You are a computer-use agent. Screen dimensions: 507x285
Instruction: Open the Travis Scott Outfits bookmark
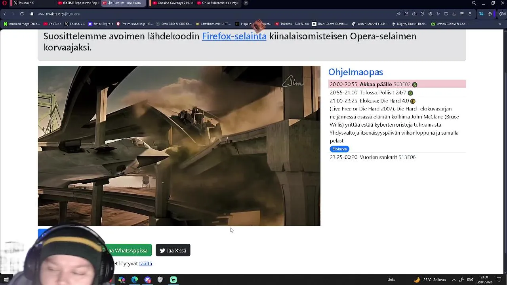330,24
